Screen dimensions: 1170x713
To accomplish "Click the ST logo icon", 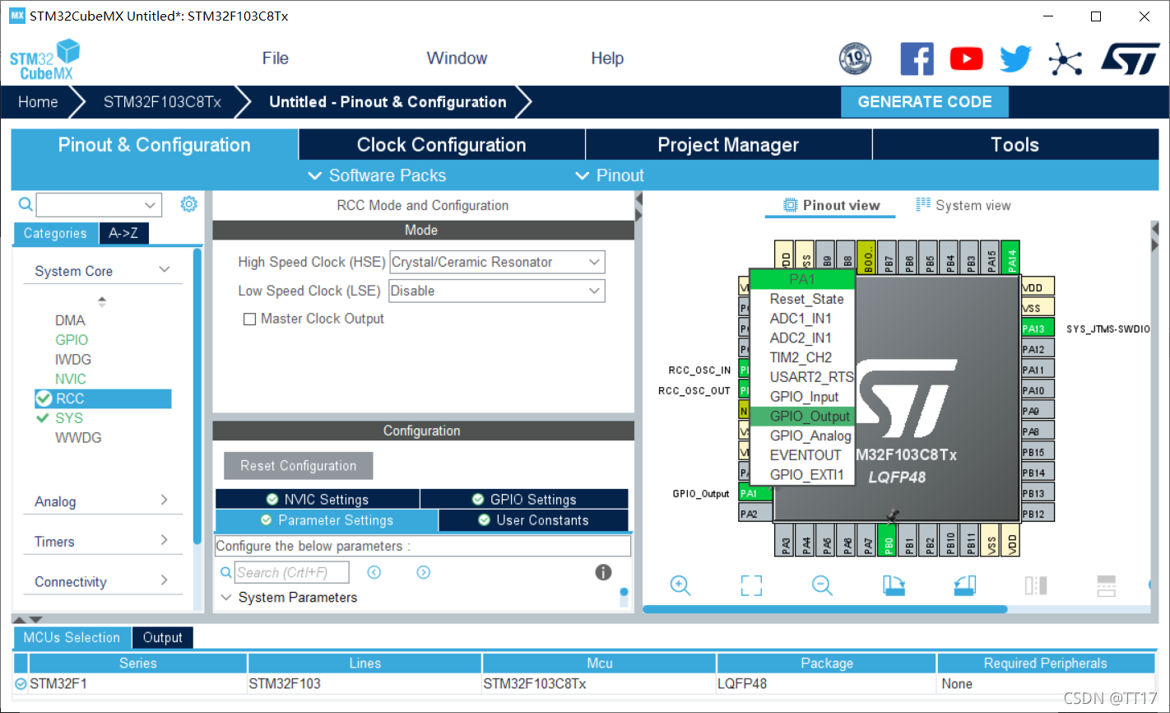I will pyautogui.click(x=1131, y=59).
